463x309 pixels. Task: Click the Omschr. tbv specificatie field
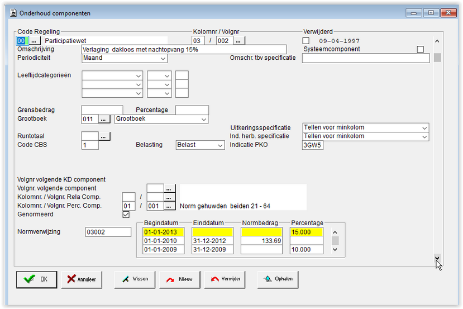366,58
